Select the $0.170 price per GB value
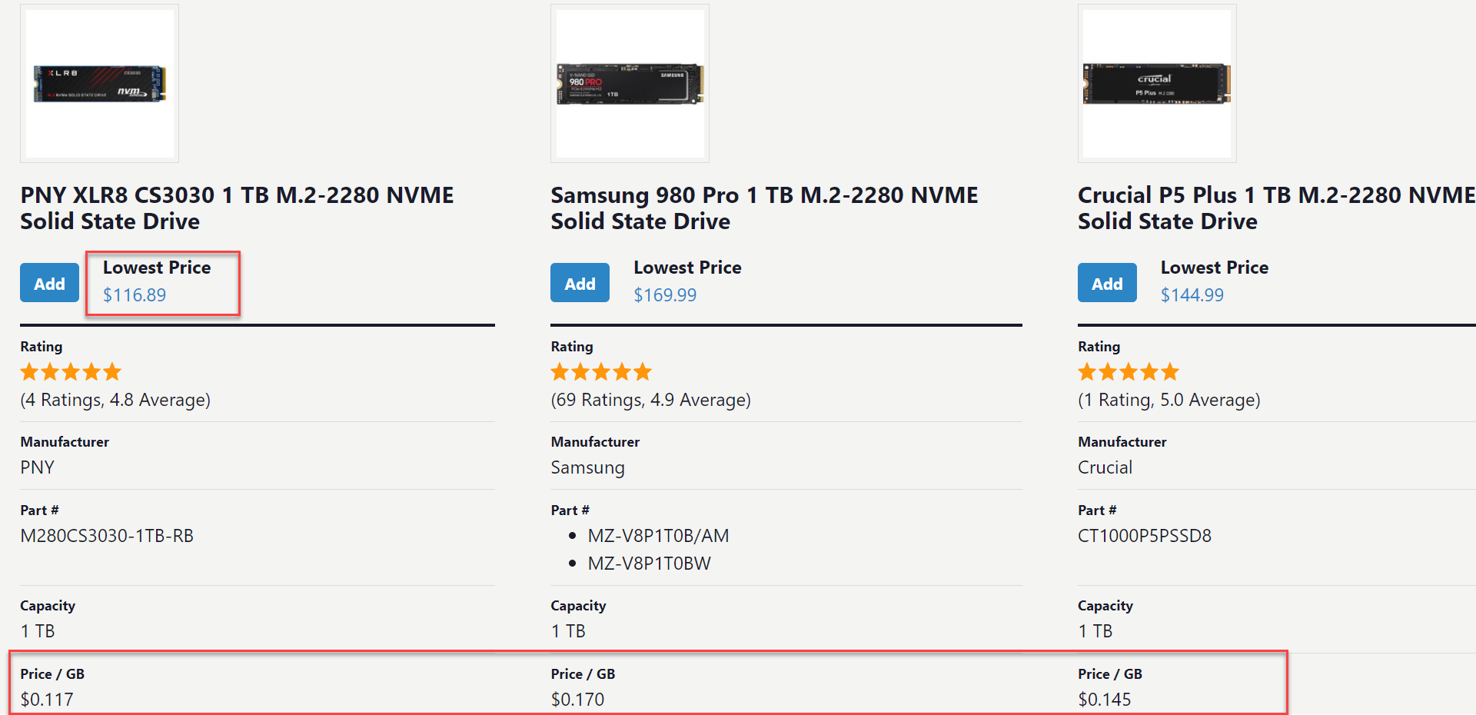1476x715 pixels. (x=577, y=700)
